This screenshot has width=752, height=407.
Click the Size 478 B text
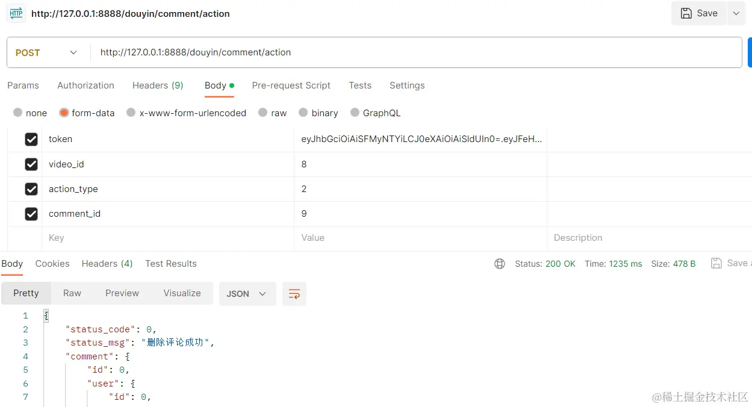(x=673, y=264)
